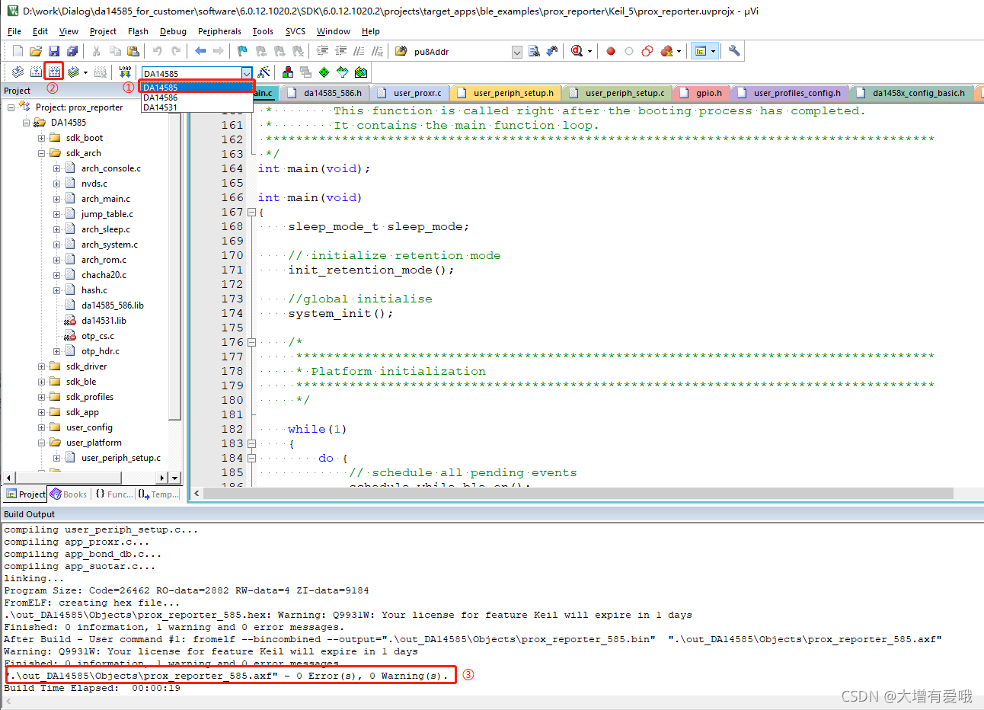The height and width of the screenshot is (710, 984).
Task: Comment out selection icon
Action: tap(359, 51)
